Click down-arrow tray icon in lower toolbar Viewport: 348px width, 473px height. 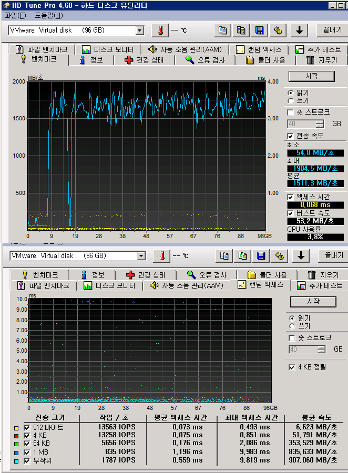point(301,256)
